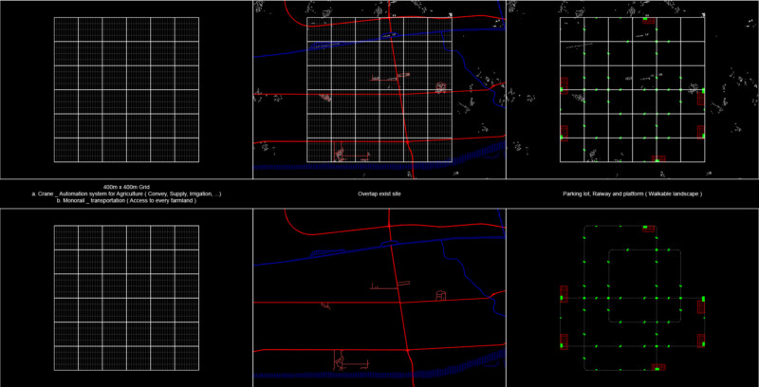Click the bottom-left grid drawing
759x387 pixels.
pos(125,297)
